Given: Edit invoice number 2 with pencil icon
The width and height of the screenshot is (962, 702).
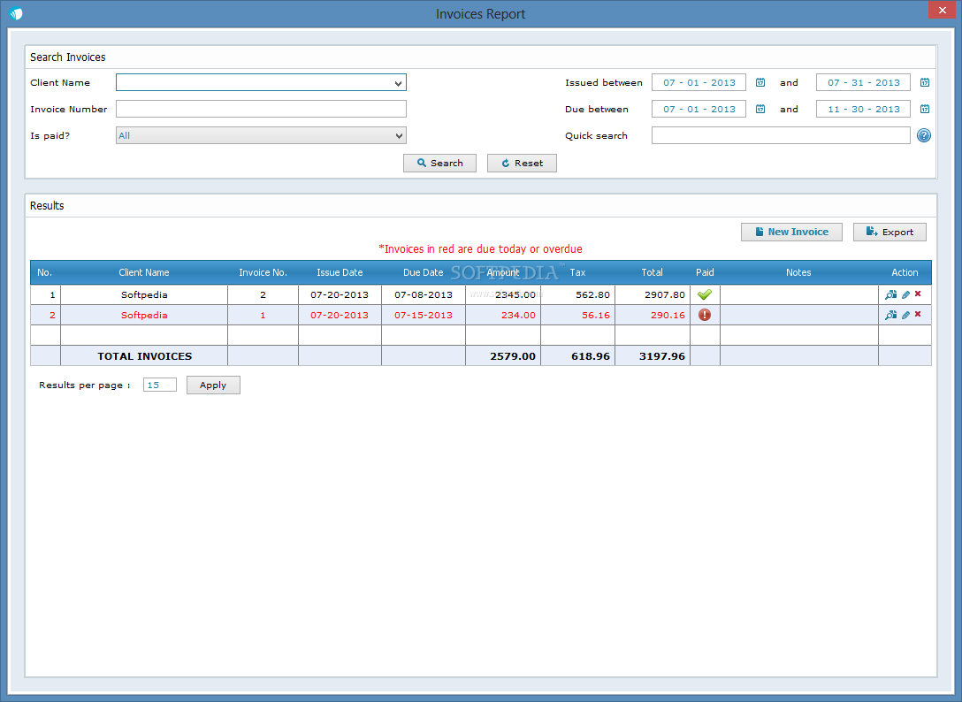Looking at the screenshot, I should (x=905, y=294).
